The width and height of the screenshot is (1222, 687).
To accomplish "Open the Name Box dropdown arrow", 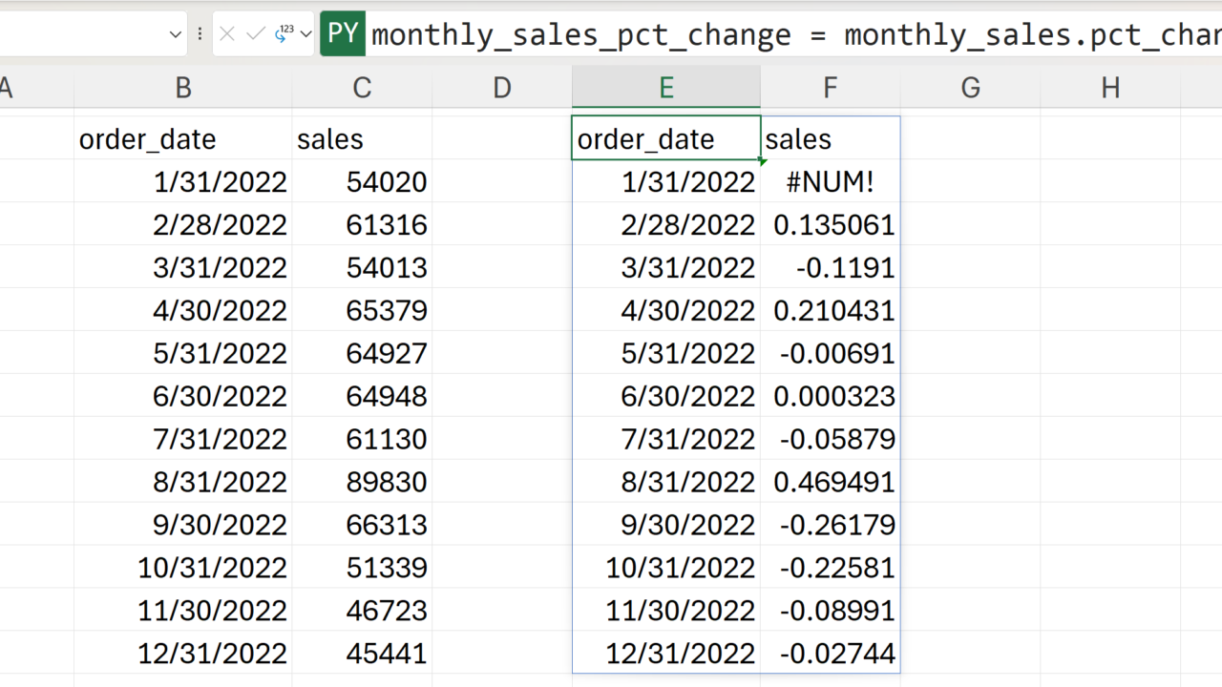I will [176, 34].
